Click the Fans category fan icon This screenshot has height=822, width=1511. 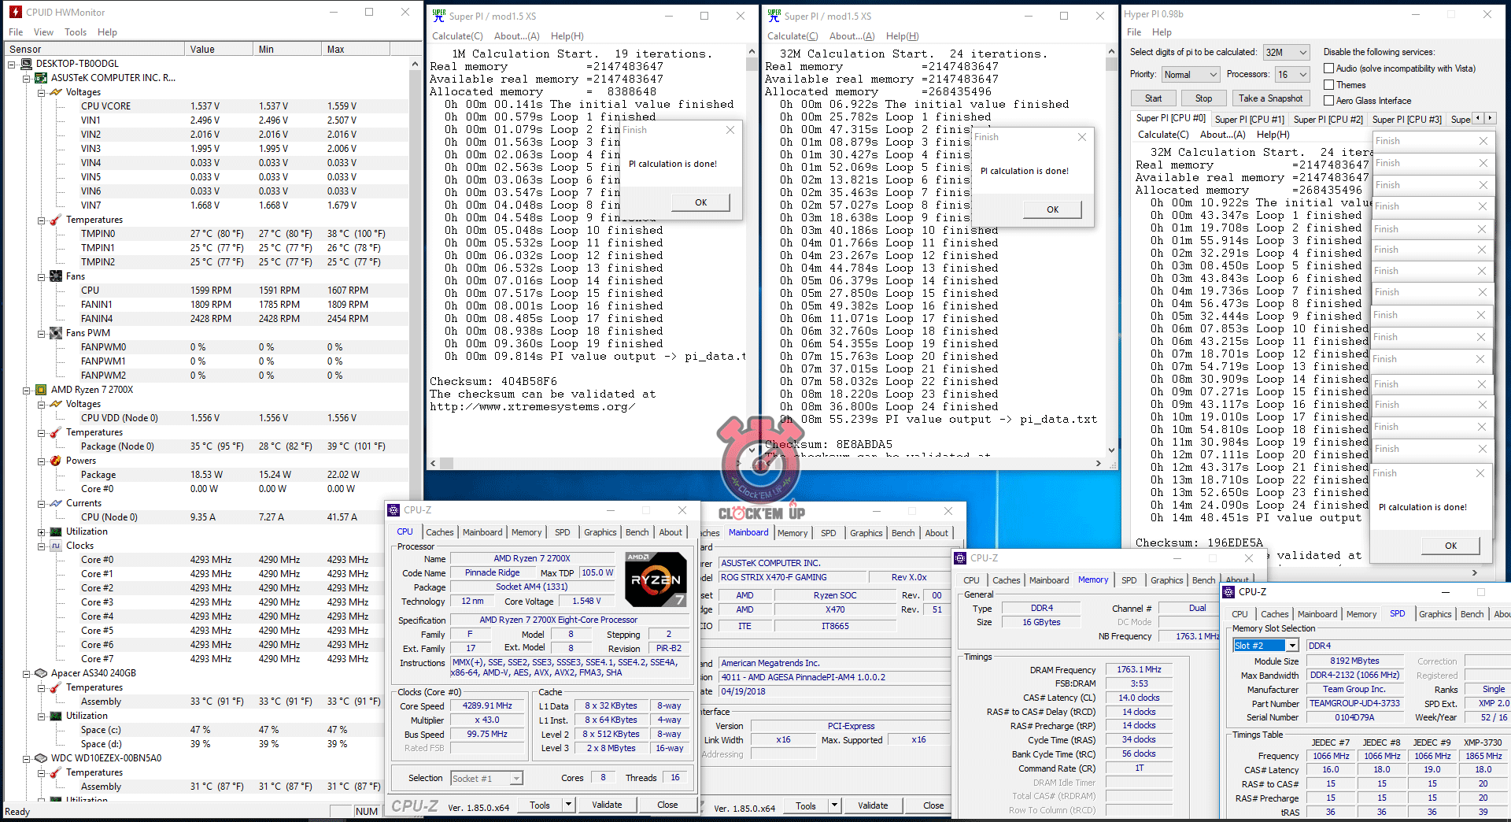click(56, 276)
